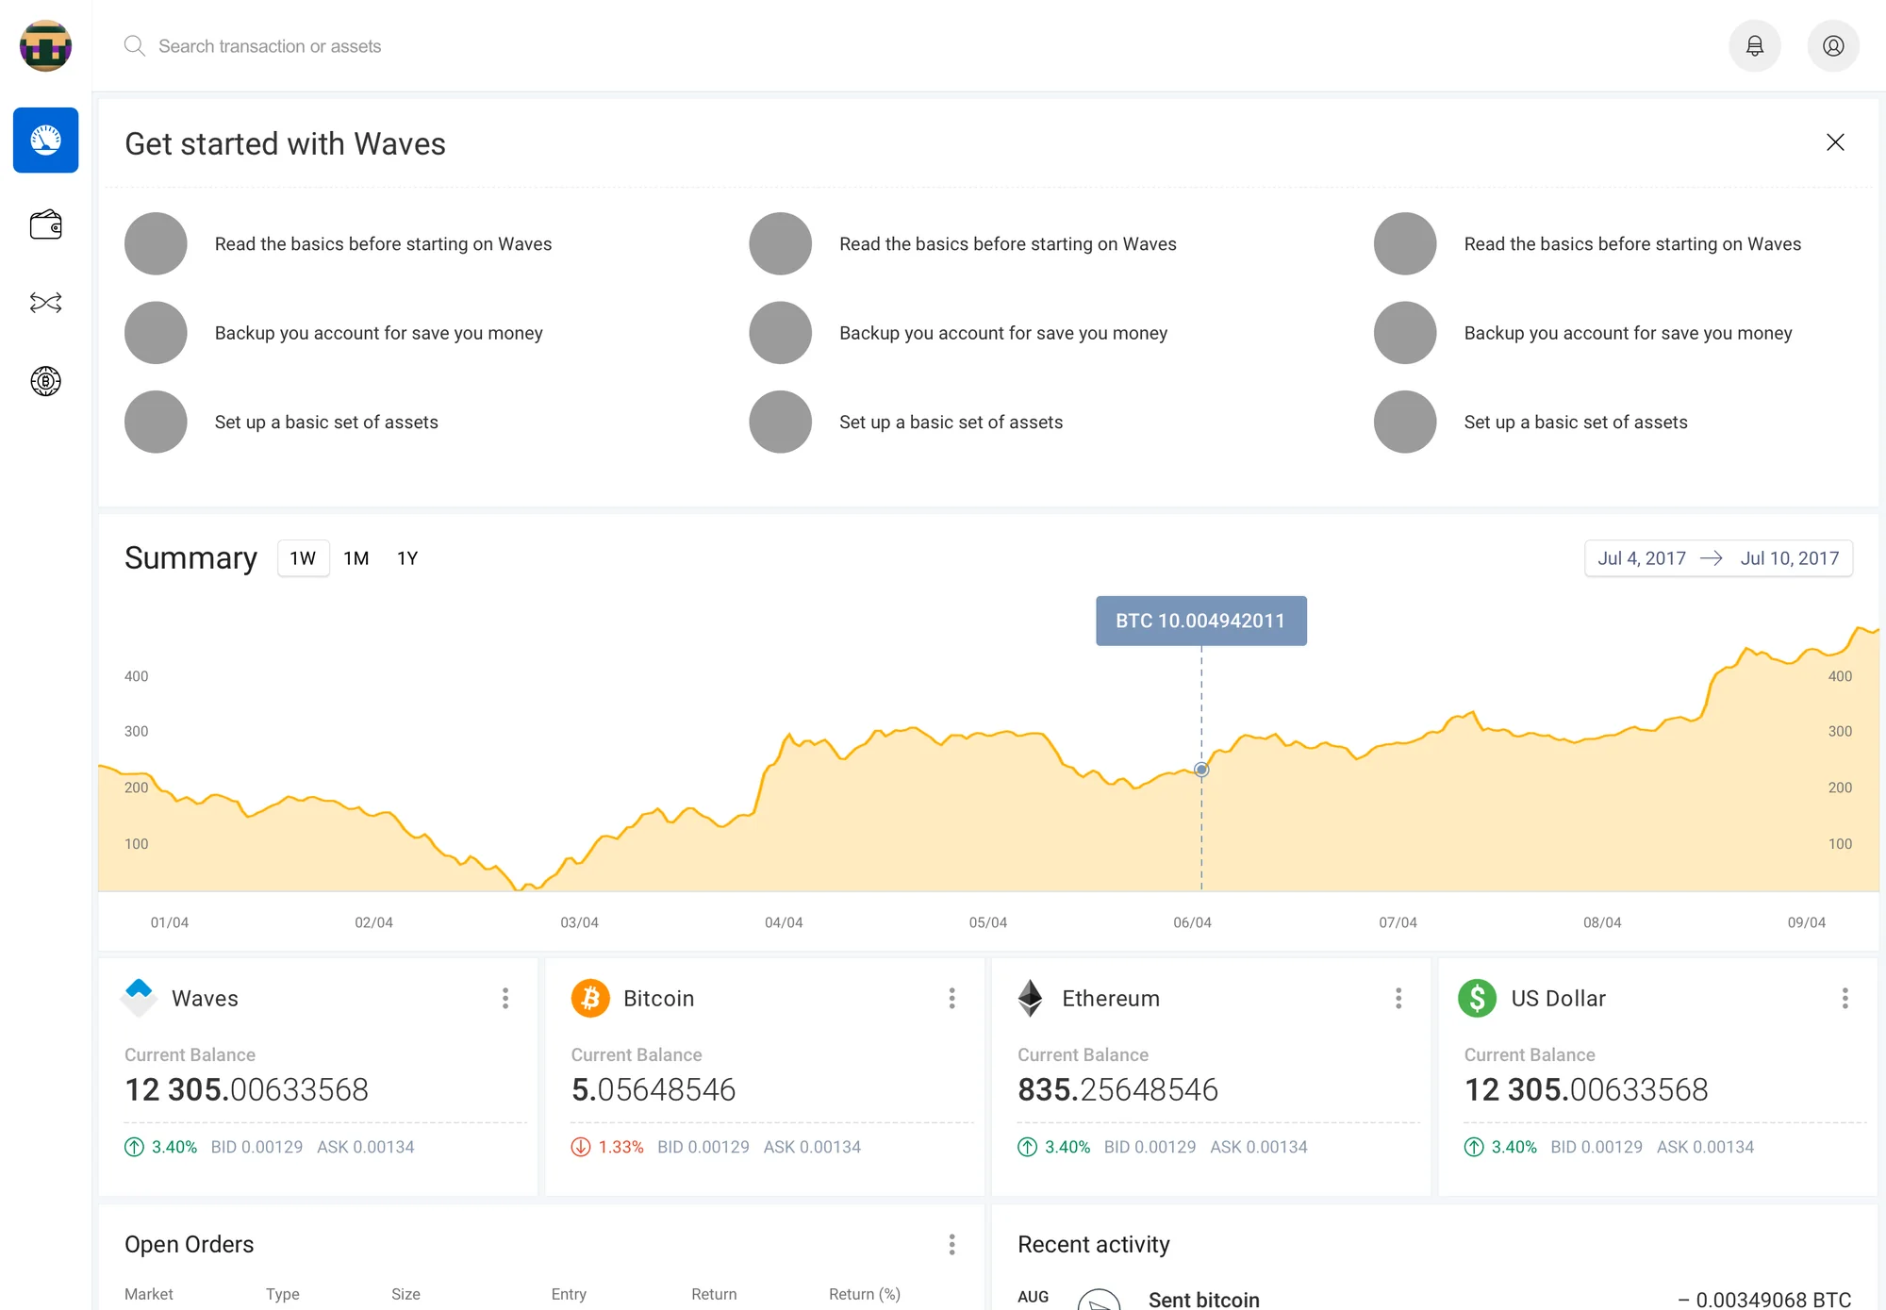Click the 06/04 date axis label
The image size is (1886, 1310).
[x=1192, y=922]
